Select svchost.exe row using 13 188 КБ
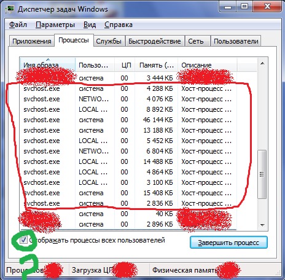Image resolution: width=285 pixels, height=280 pixels. [x=128, y=130]
